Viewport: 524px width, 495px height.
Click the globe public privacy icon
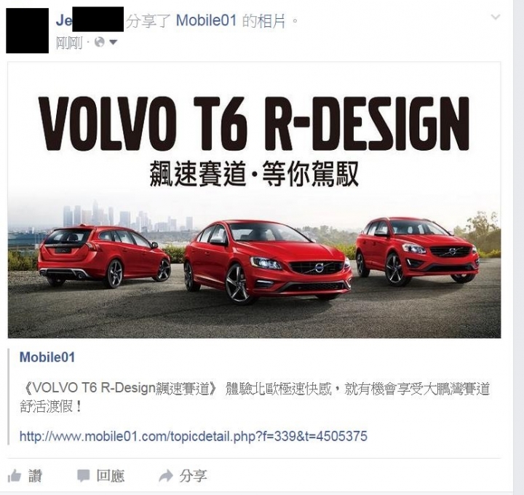[x=100, y=42]
